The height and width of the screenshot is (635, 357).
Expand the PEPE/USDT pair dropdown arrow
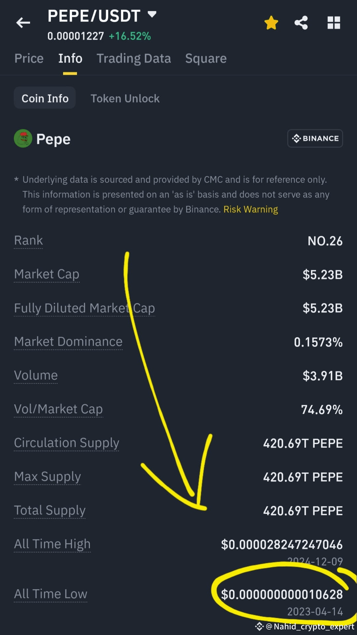click(152, 14)
